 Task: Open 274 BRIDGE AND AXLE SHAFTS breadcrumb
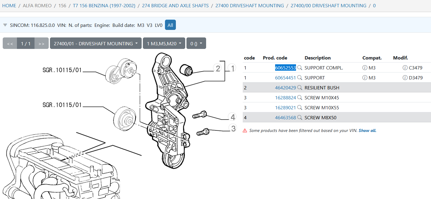(175, 5)
